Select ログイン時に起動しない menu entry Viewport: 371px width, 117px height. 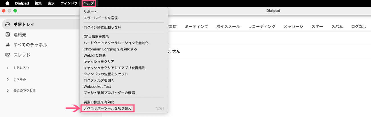click(124, 27)
